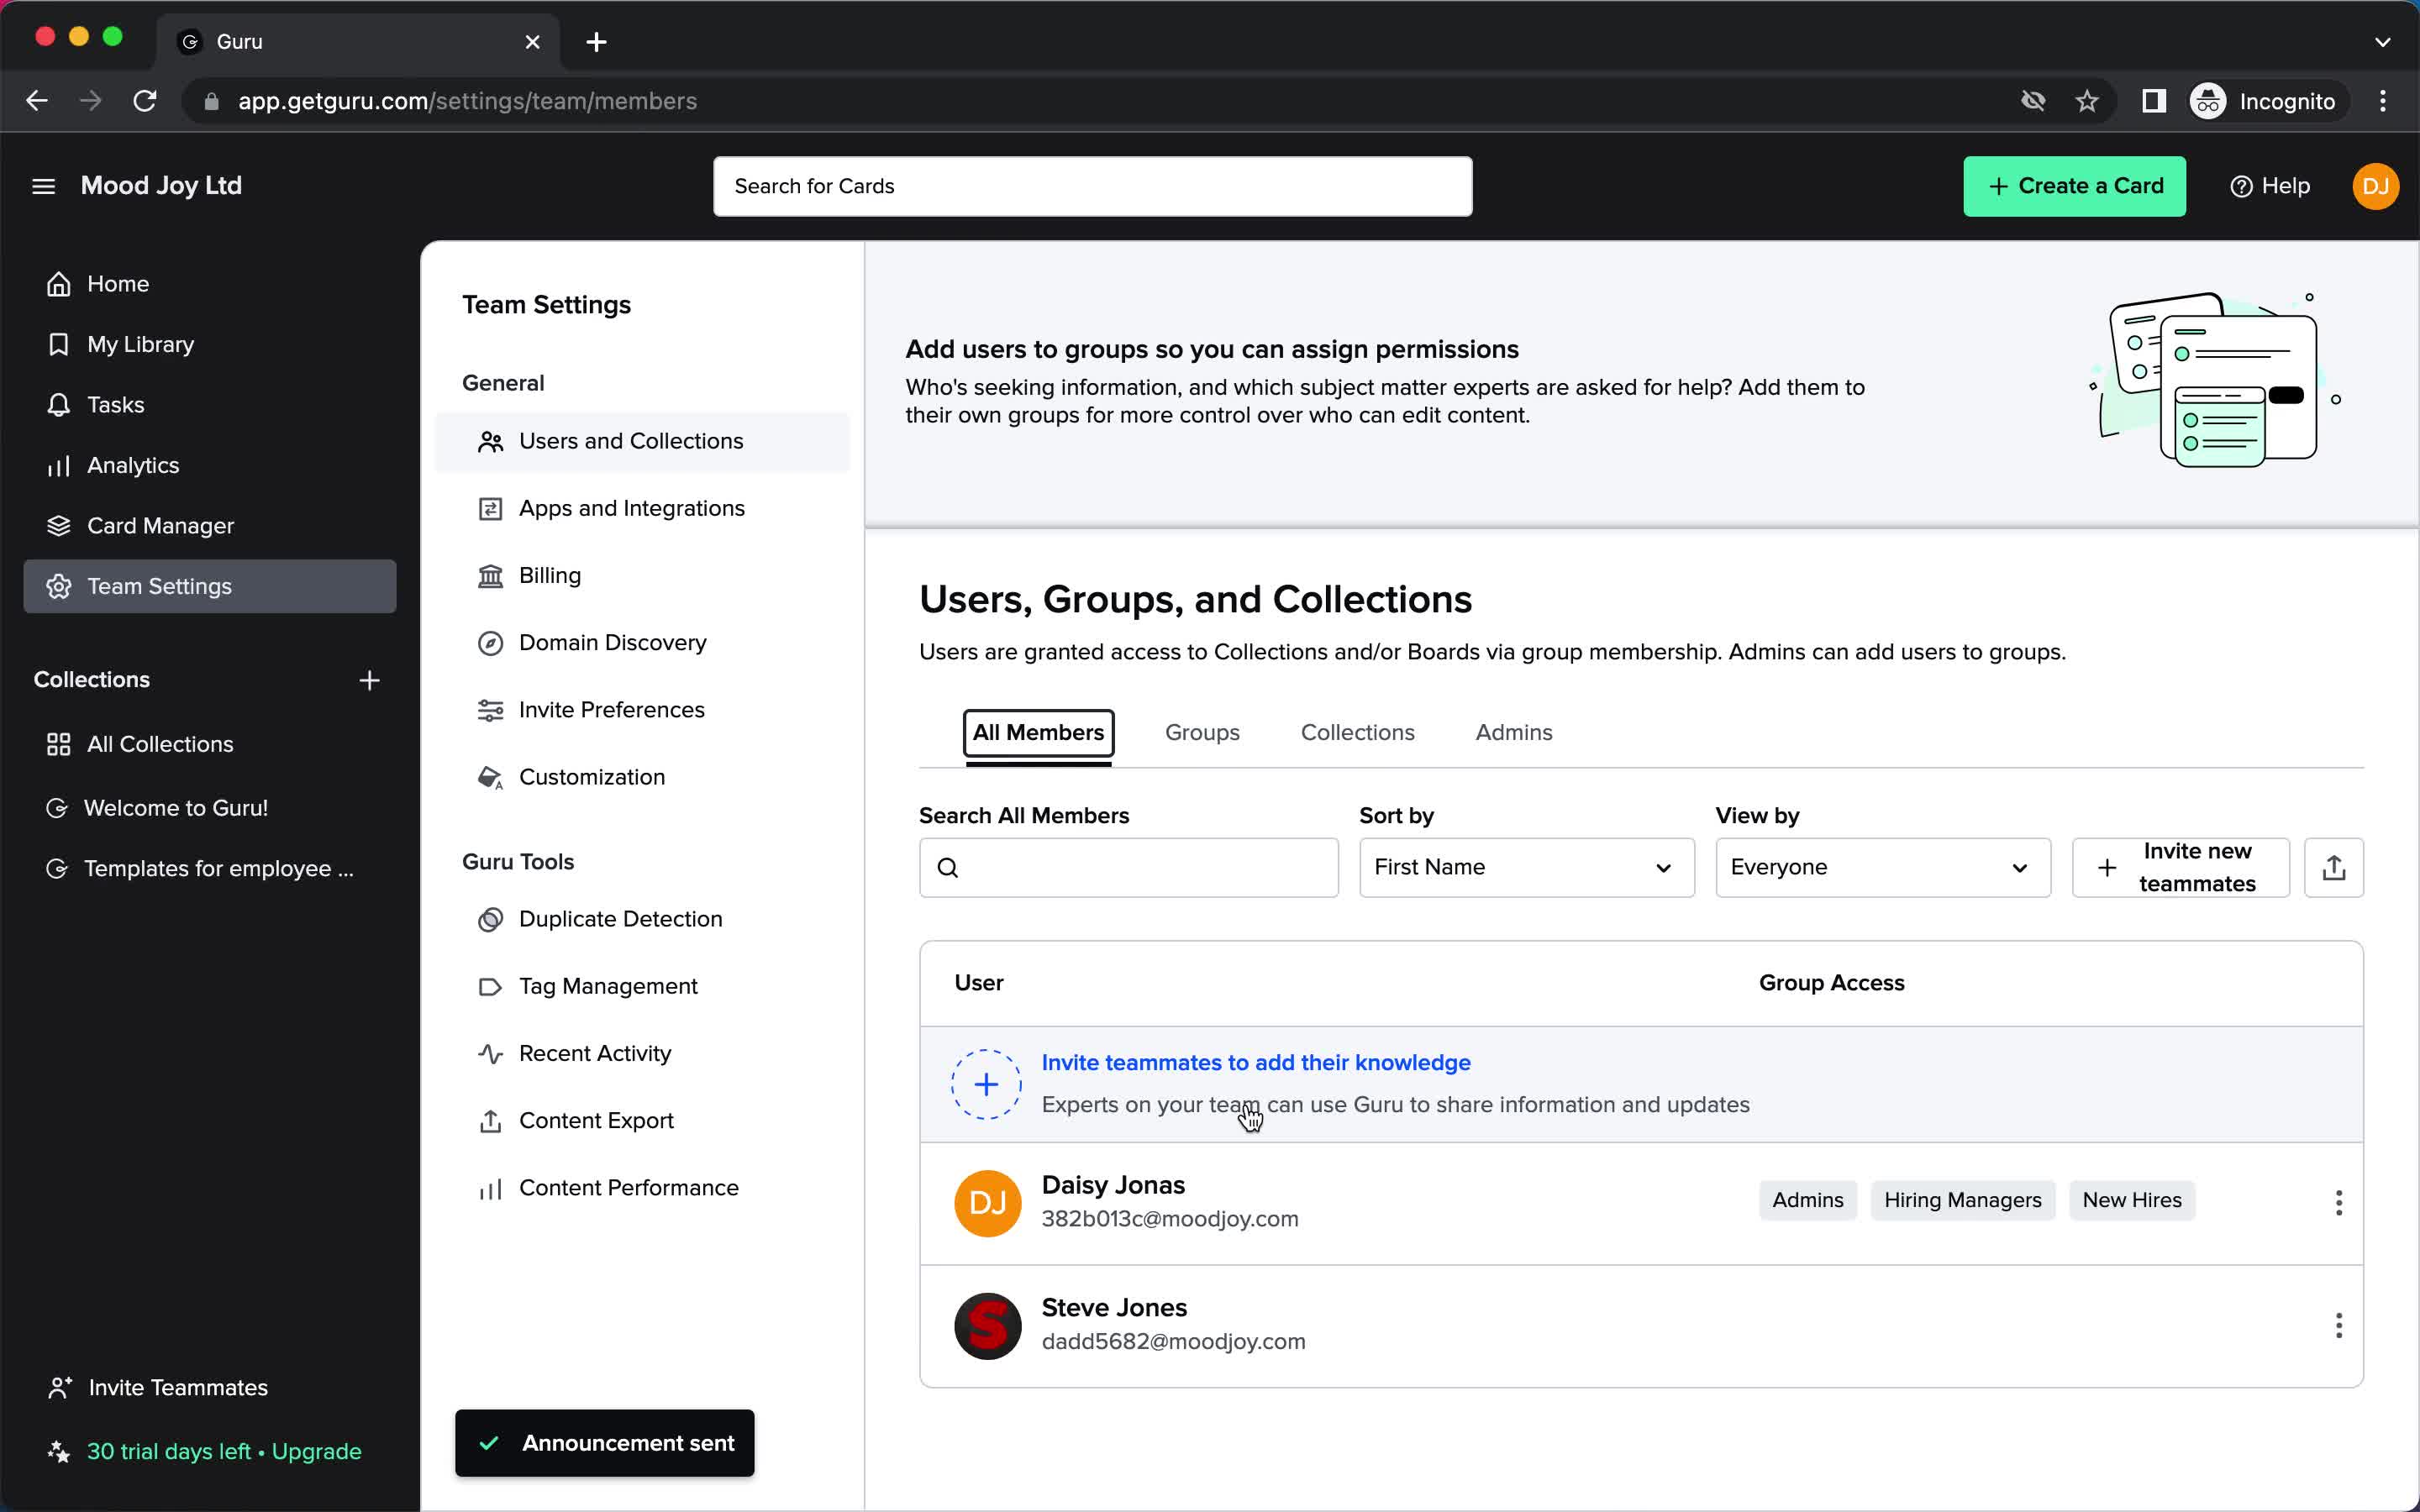Open the View by Everyone dropdown
Viewport: 2420px width, 1512px height.
pos(1883,868)
